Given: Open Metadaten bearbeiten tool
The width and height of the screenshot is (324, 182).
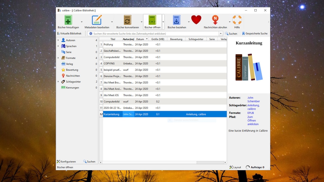Looking at the screenshot, I should tap(97, 20).
